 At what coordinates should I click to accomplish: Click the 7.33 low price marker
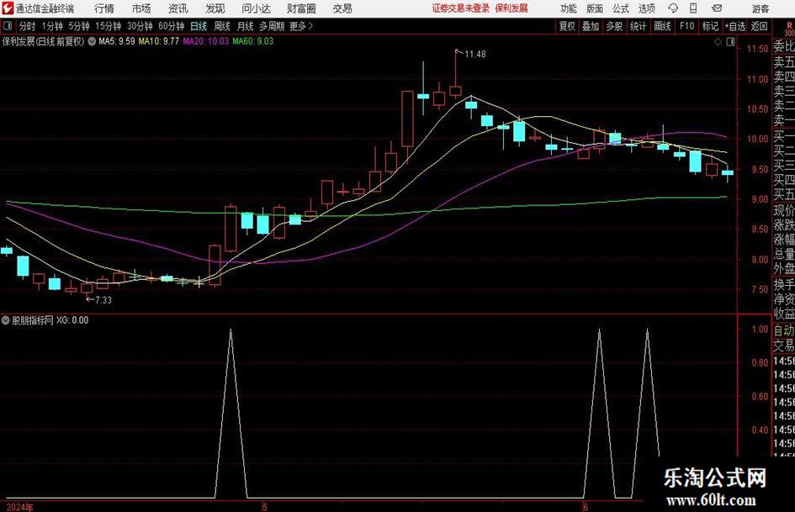103,300
